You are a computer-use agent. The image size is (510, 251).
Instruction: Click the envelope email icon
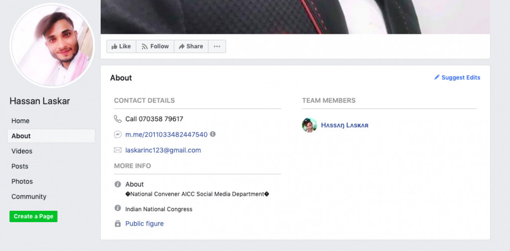118,150
